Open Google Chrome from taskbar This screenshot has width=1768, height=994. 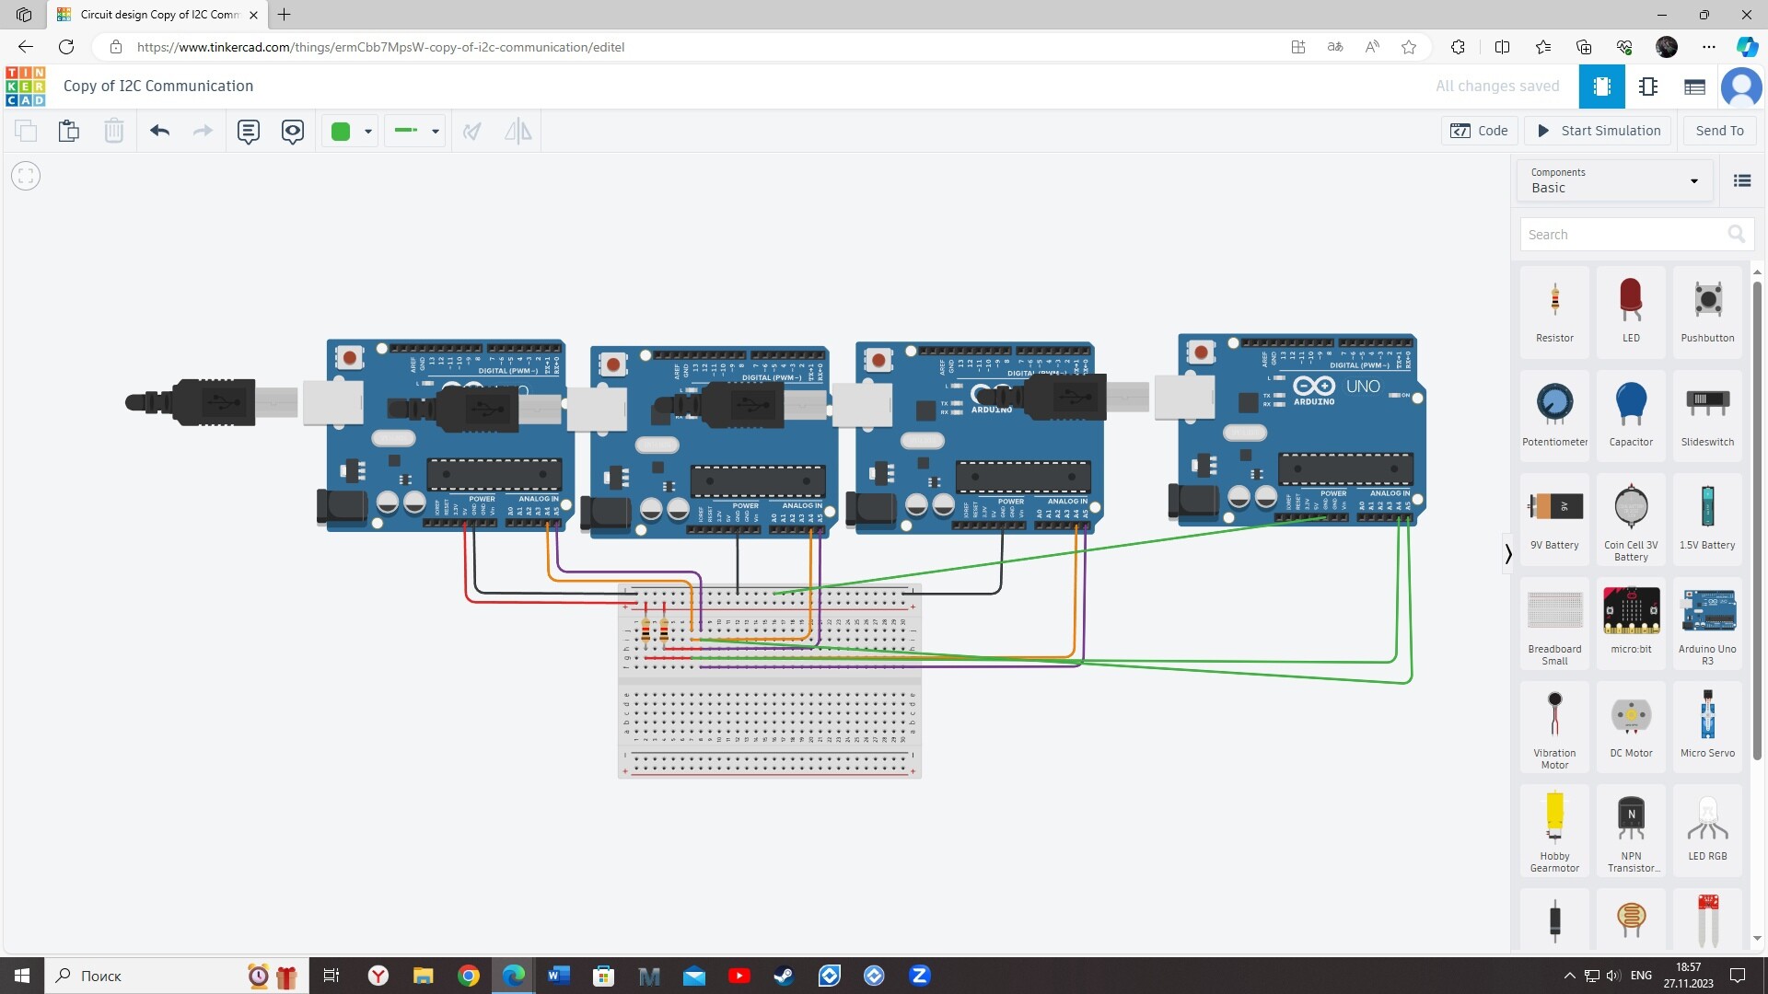point(469,976)
